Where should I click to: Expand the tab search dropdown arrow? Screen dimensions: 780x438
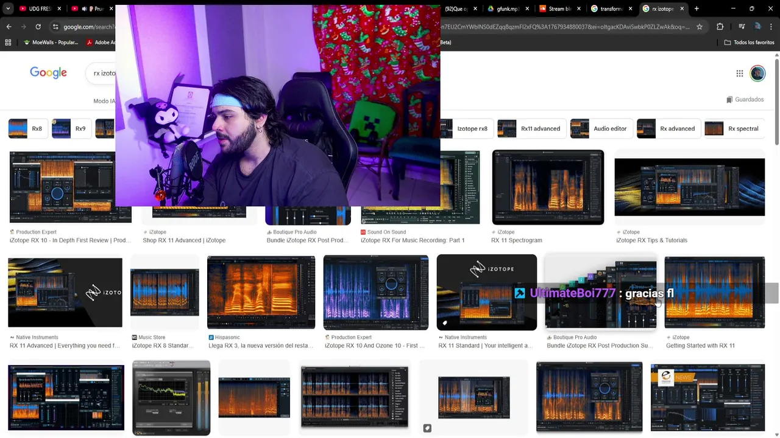tap(8, 9)
